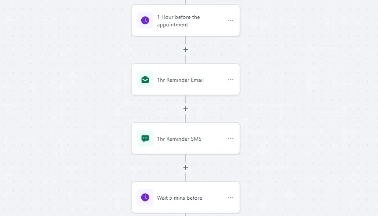This screenshot has height=216, width=378.
Task: Click connector line below Wait 5 mins before step
Action: (186, 215)
